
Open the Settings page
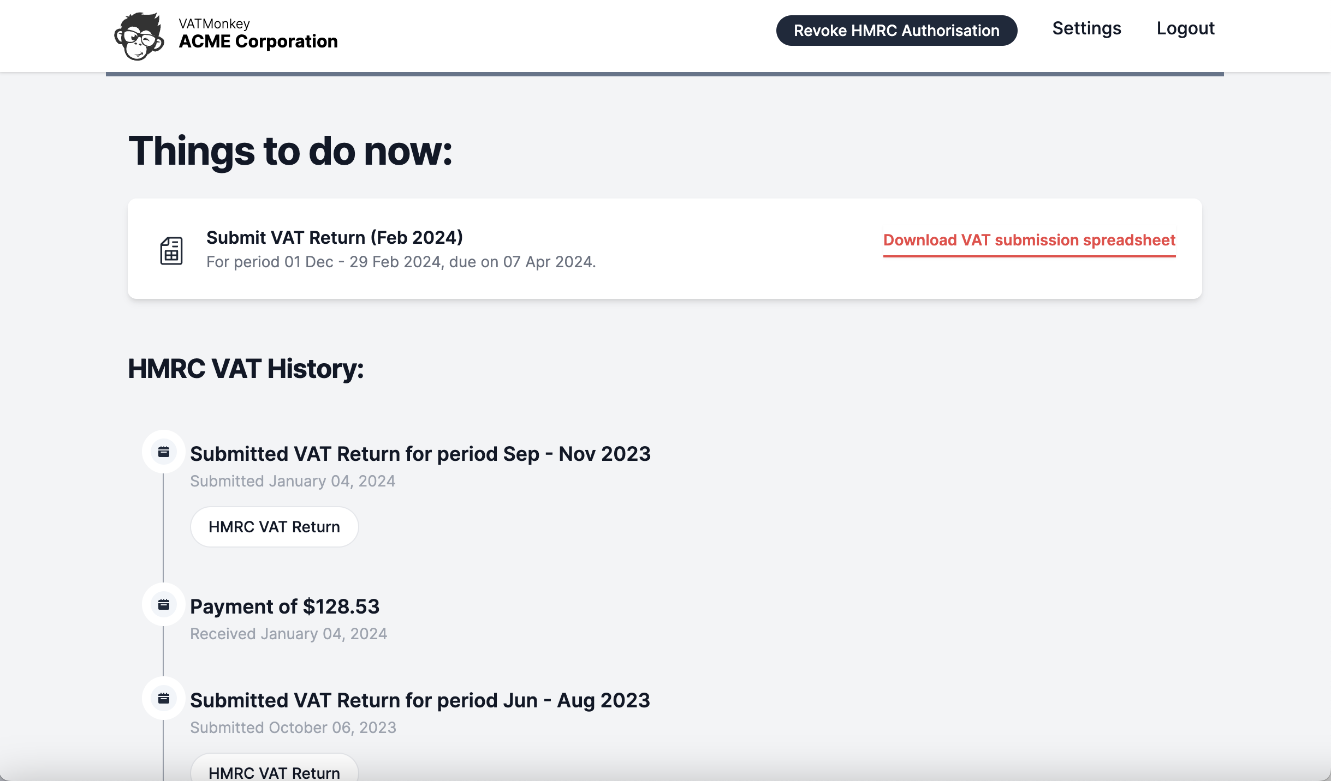tap(1086, 28)
